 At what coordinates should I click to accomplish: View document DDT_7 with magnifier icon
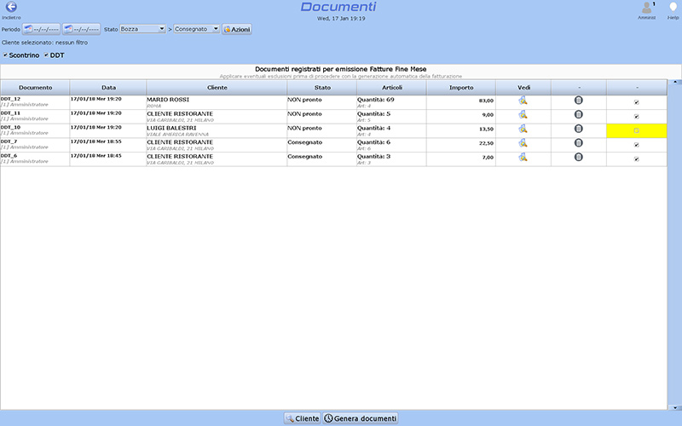(523, 143)
